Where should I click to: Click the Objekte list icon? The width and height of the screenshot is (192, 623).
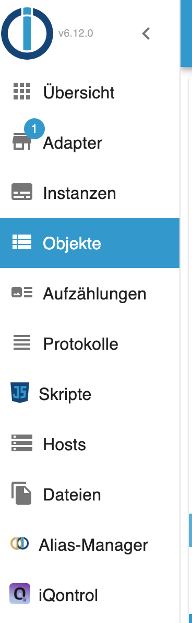22,242
